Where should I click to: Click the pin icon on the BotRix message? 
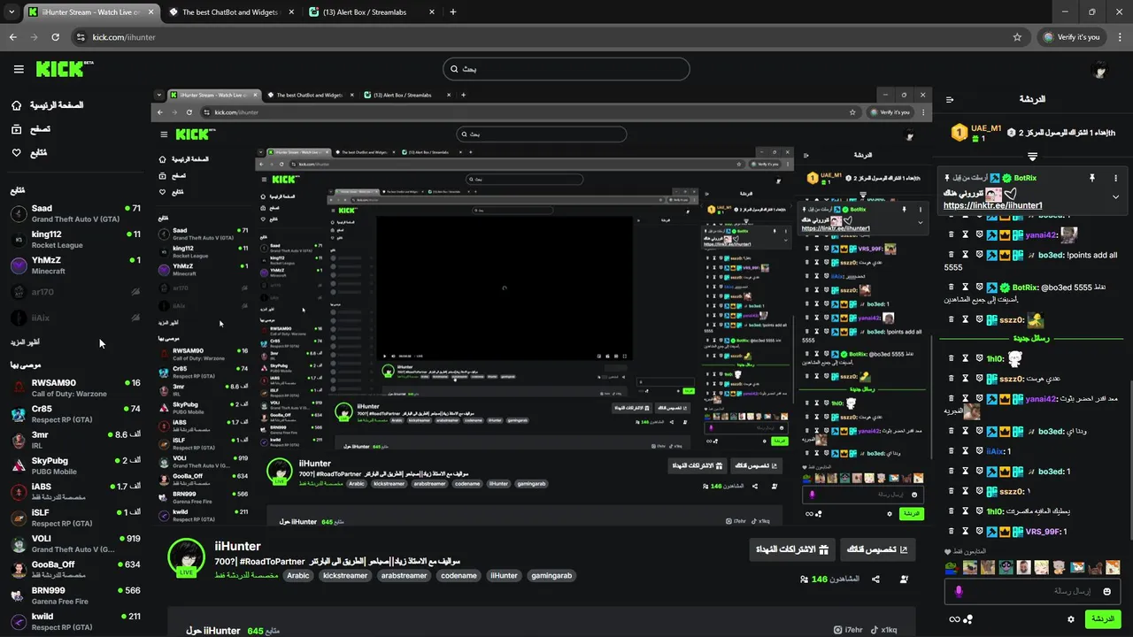[1092, 178]
